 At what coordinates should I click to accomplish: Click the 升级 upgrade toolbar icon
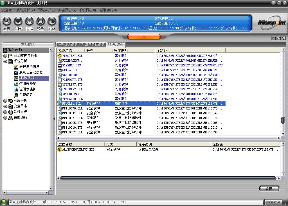[x=52, y=21]
